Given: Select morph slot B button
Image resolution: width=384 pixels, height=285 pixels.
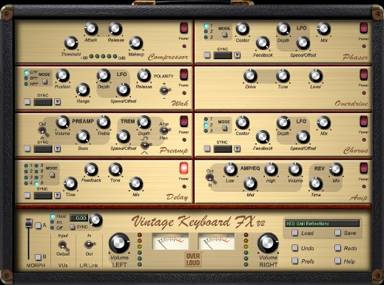Looking at the screenshot, I should [x=38, y=257].
